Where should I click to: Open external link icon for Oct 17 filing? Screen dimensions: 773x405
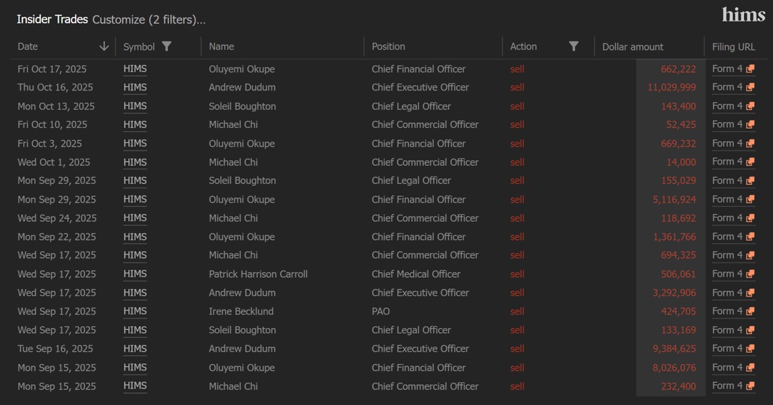coord(750,69)
